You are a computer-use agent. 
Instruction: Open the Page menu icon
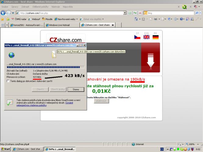[163, 19]
